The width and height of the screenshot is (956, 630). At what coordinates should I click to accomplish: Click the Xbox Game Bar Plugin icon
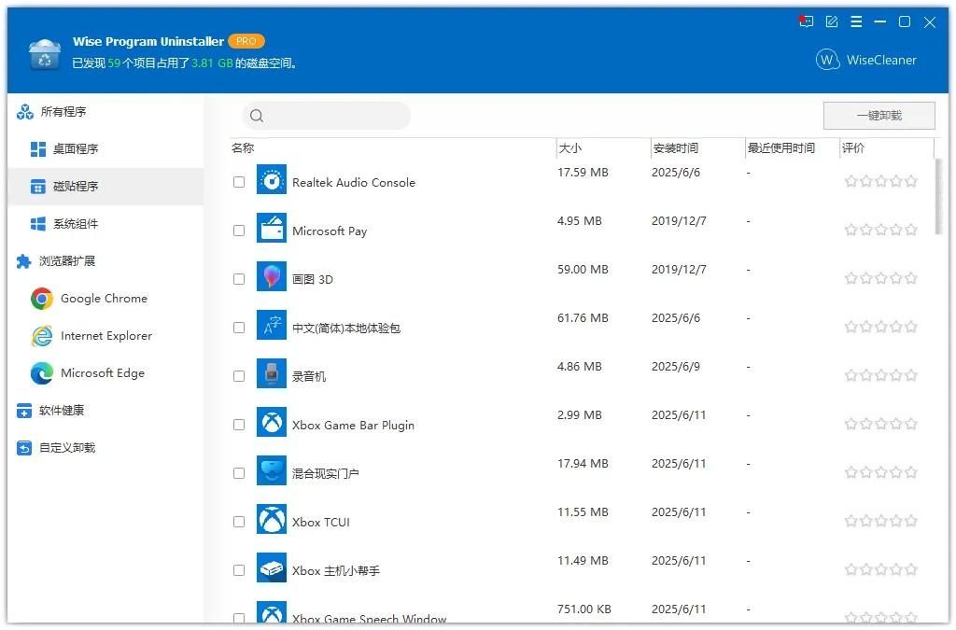pyautogui.click(x=272, y=422)
